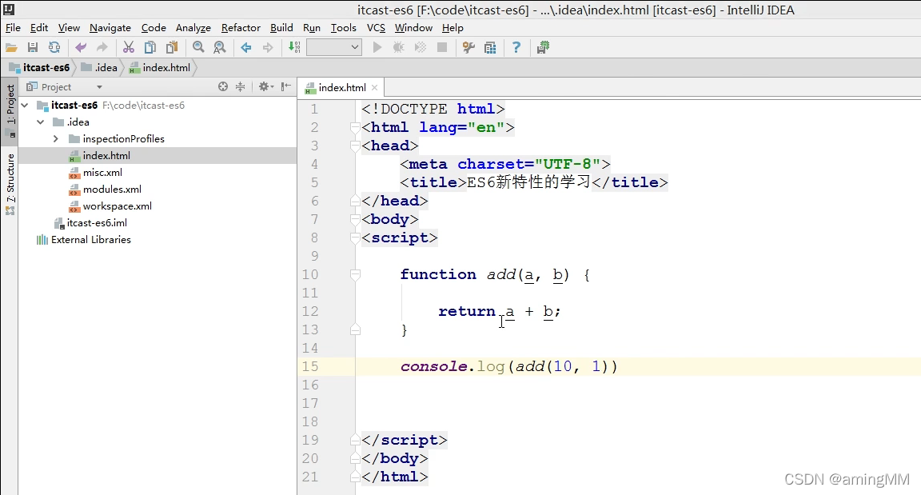
Task: Open Settings with wrench icon
Action: point(468,47)
